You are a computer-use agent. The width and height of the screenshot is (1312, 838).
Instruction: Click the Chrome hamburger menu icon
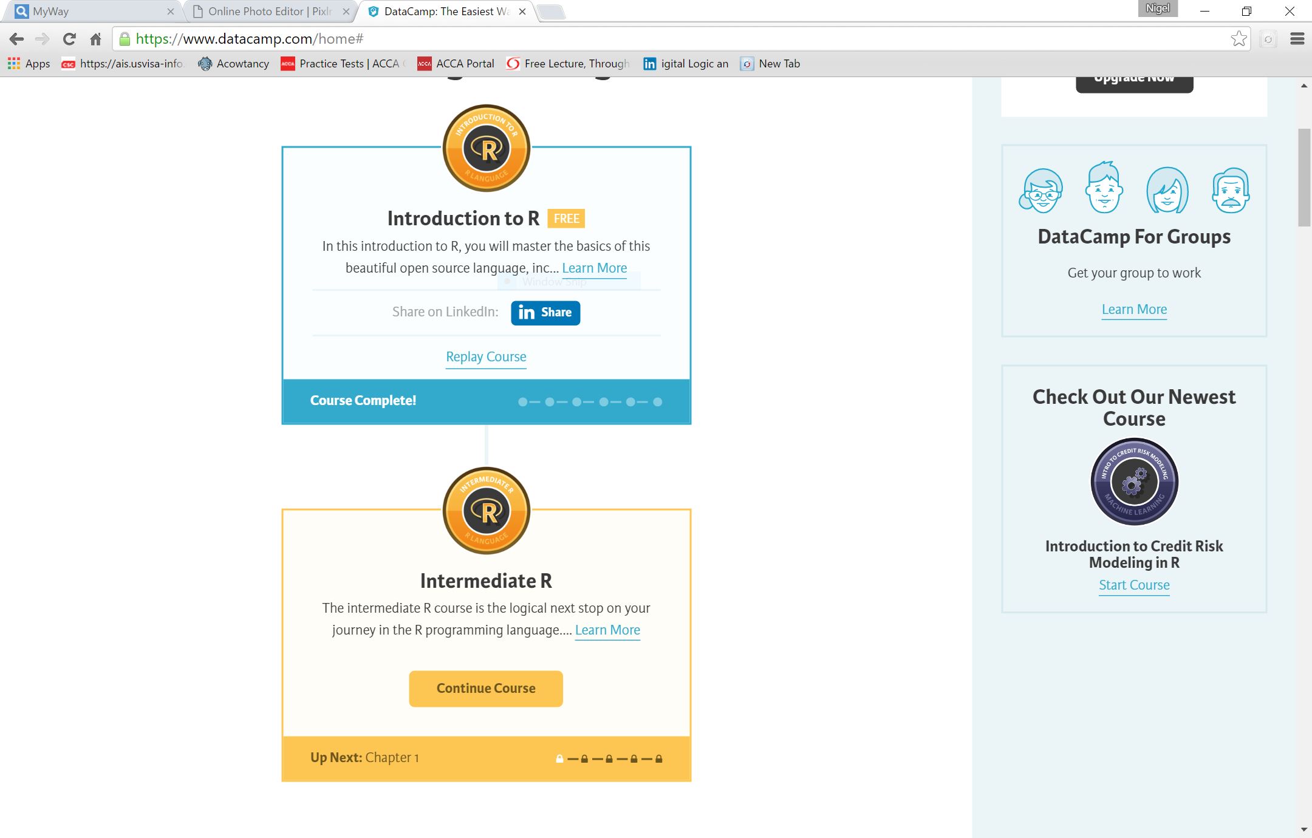tap(1297, 39)
